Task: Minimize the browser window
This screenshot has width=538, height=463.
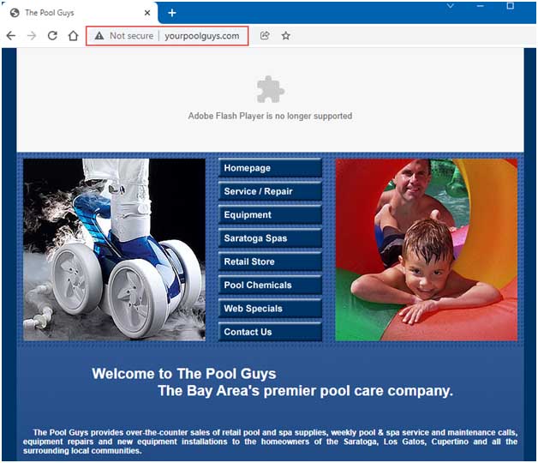Action: tap(481, 6)
